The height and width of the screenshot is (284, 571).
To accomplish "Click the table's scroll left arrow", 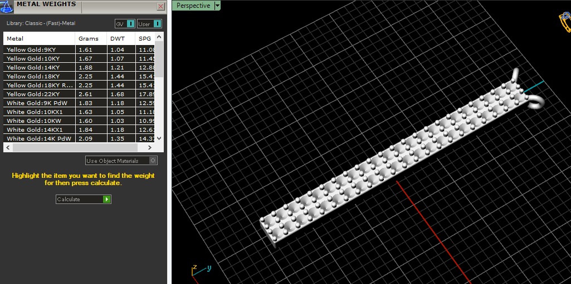I will (x=8, y=147).
